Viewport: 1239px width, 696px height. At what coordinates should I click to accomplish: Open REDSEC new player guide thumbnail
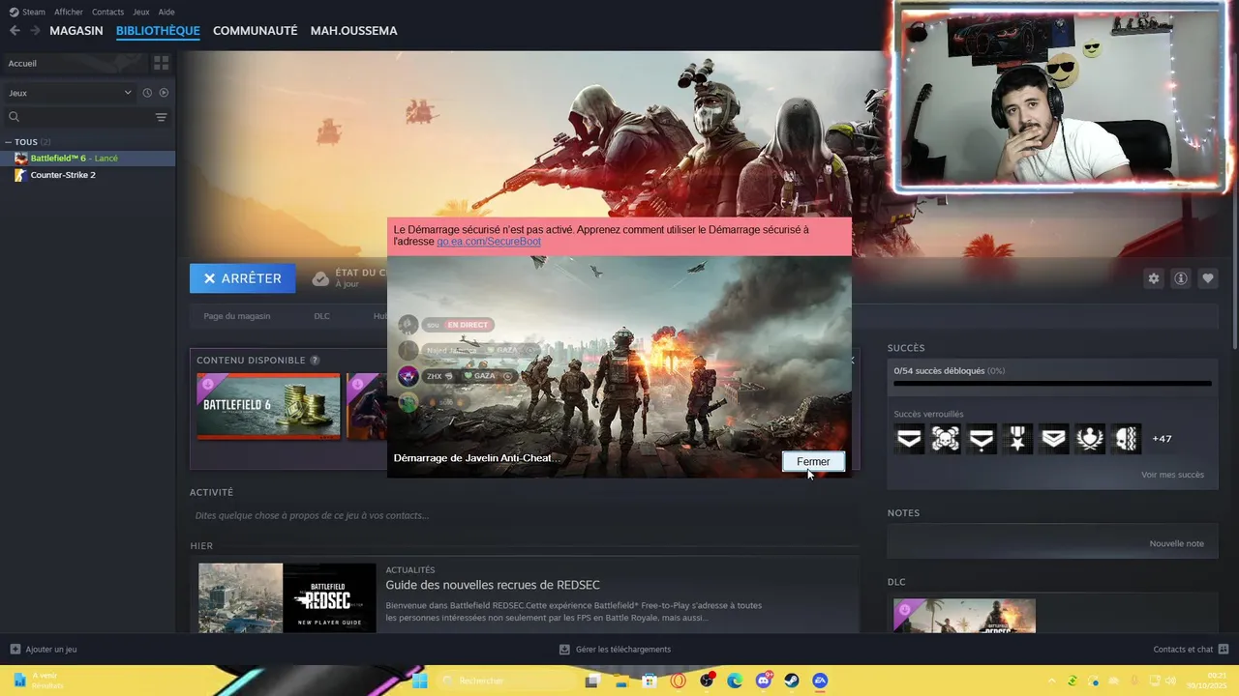287,598
